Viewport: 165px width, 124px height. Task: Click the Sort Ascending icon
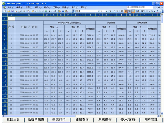point(55,11)
